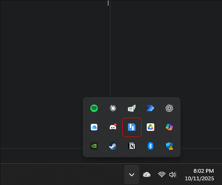Collapse hidden icons using the taskbar chevron
The height and width of the screenshot is (185, 222).
(132, 175)
